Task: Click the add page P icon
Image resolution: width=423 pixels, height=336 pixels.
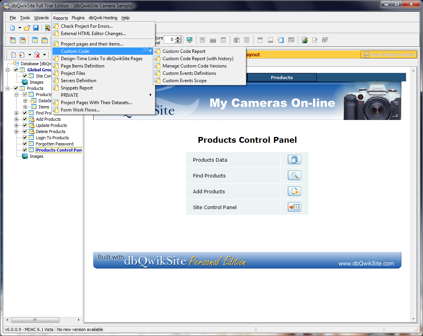Action: (13, 55)
